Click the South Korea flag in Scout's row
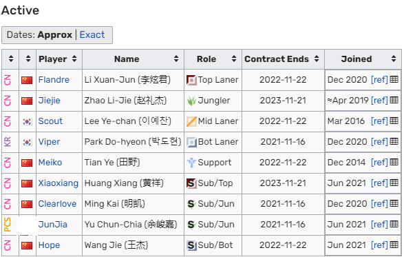This screenshot has width=404, height=257. coord(27,121)
